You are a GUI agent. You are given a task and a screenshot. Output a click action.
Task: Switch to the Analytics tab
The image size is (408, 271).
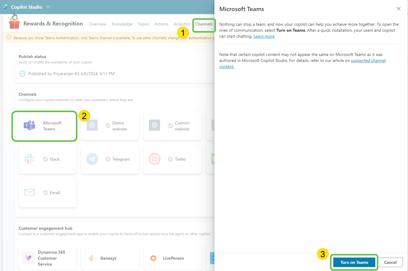pyautogui.click(x=181, y=24)
